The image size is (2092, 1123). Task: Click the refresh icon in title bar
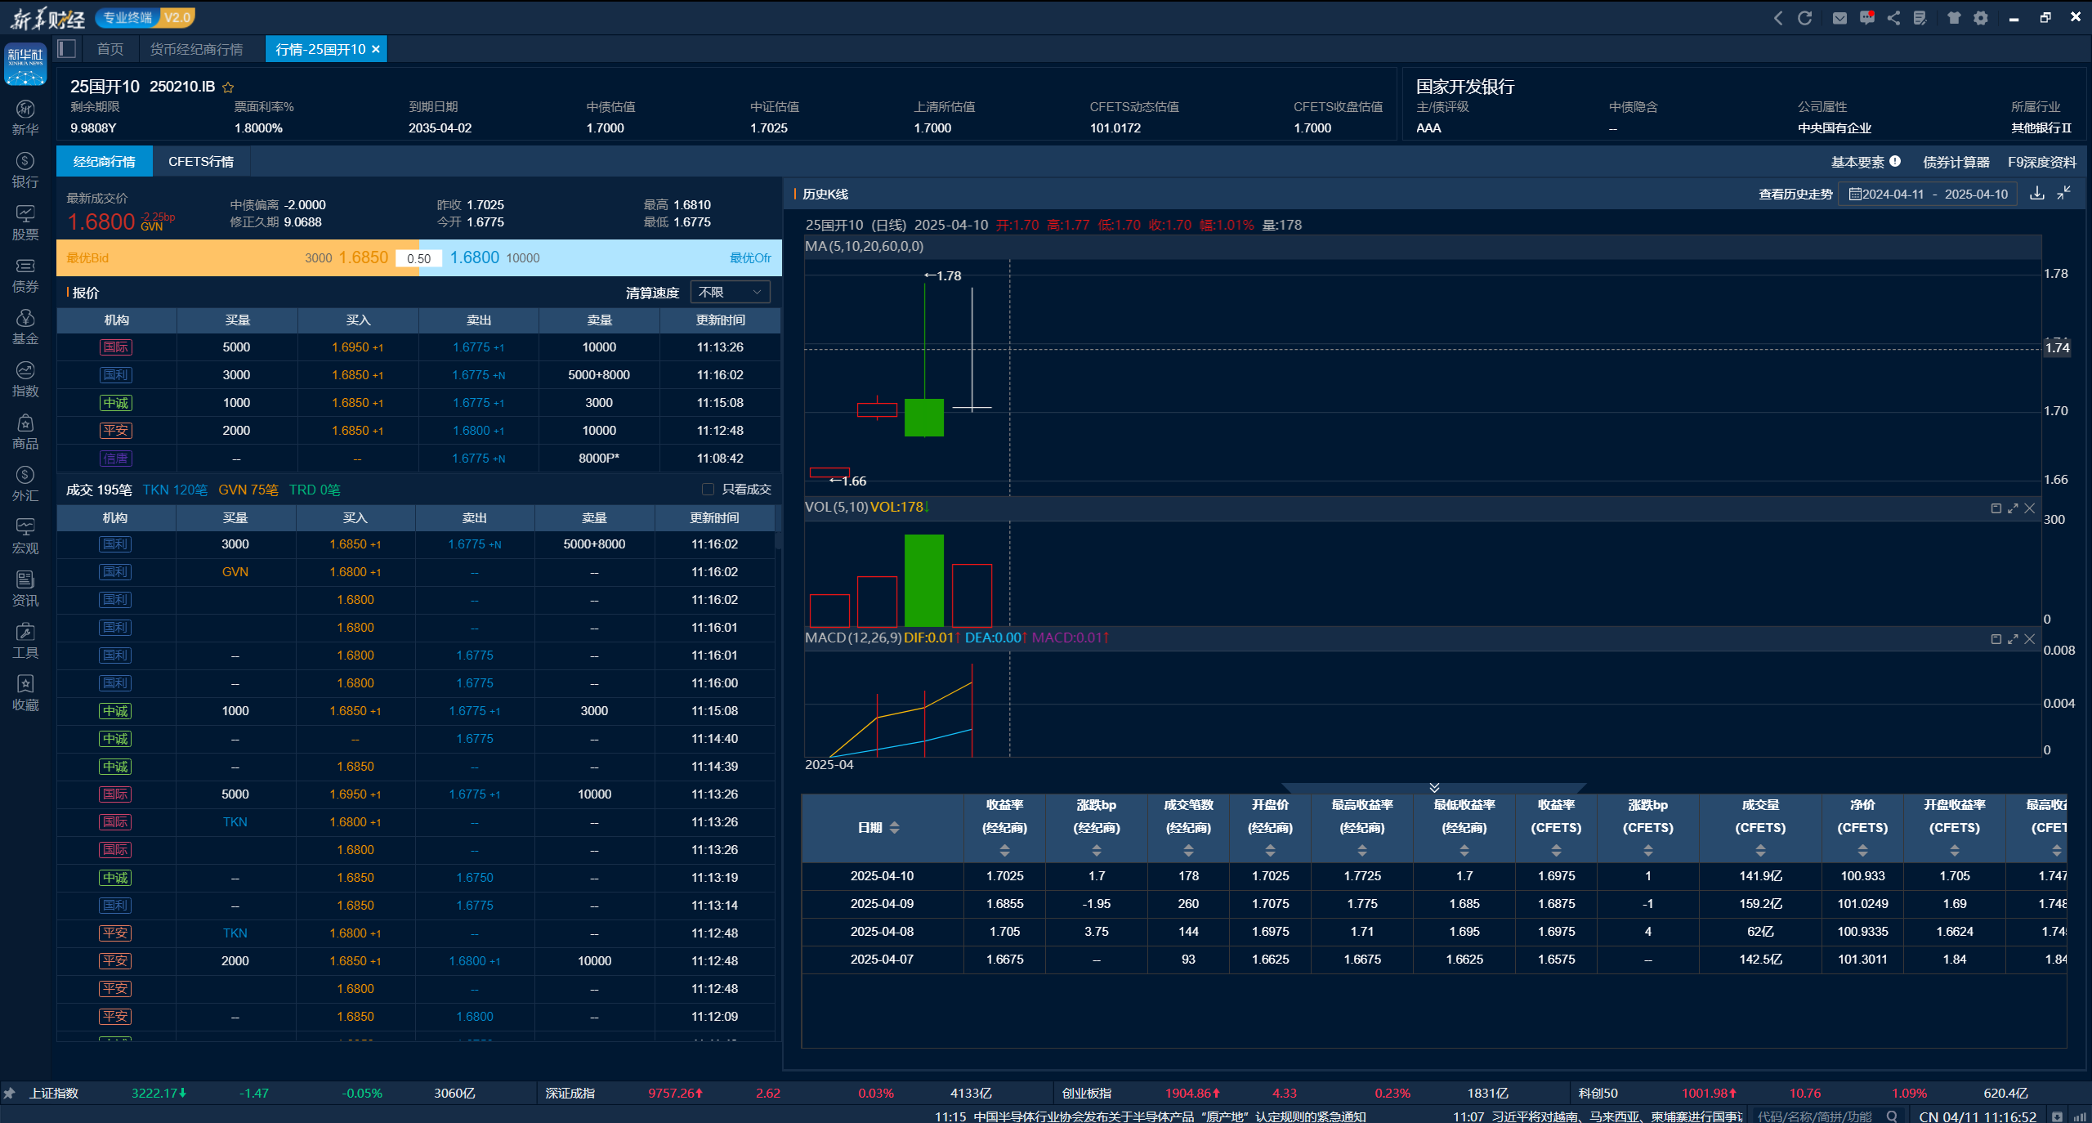(x=1805, y=18)
